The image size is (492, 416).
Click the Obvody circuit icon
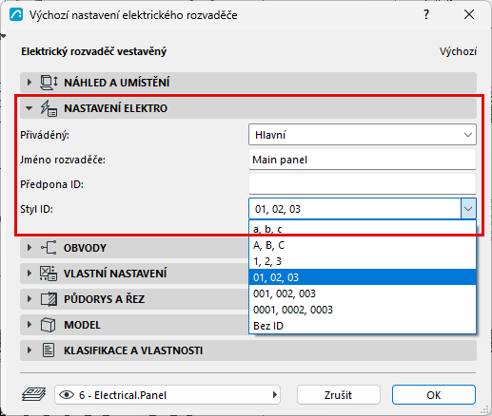coord(49,248)
